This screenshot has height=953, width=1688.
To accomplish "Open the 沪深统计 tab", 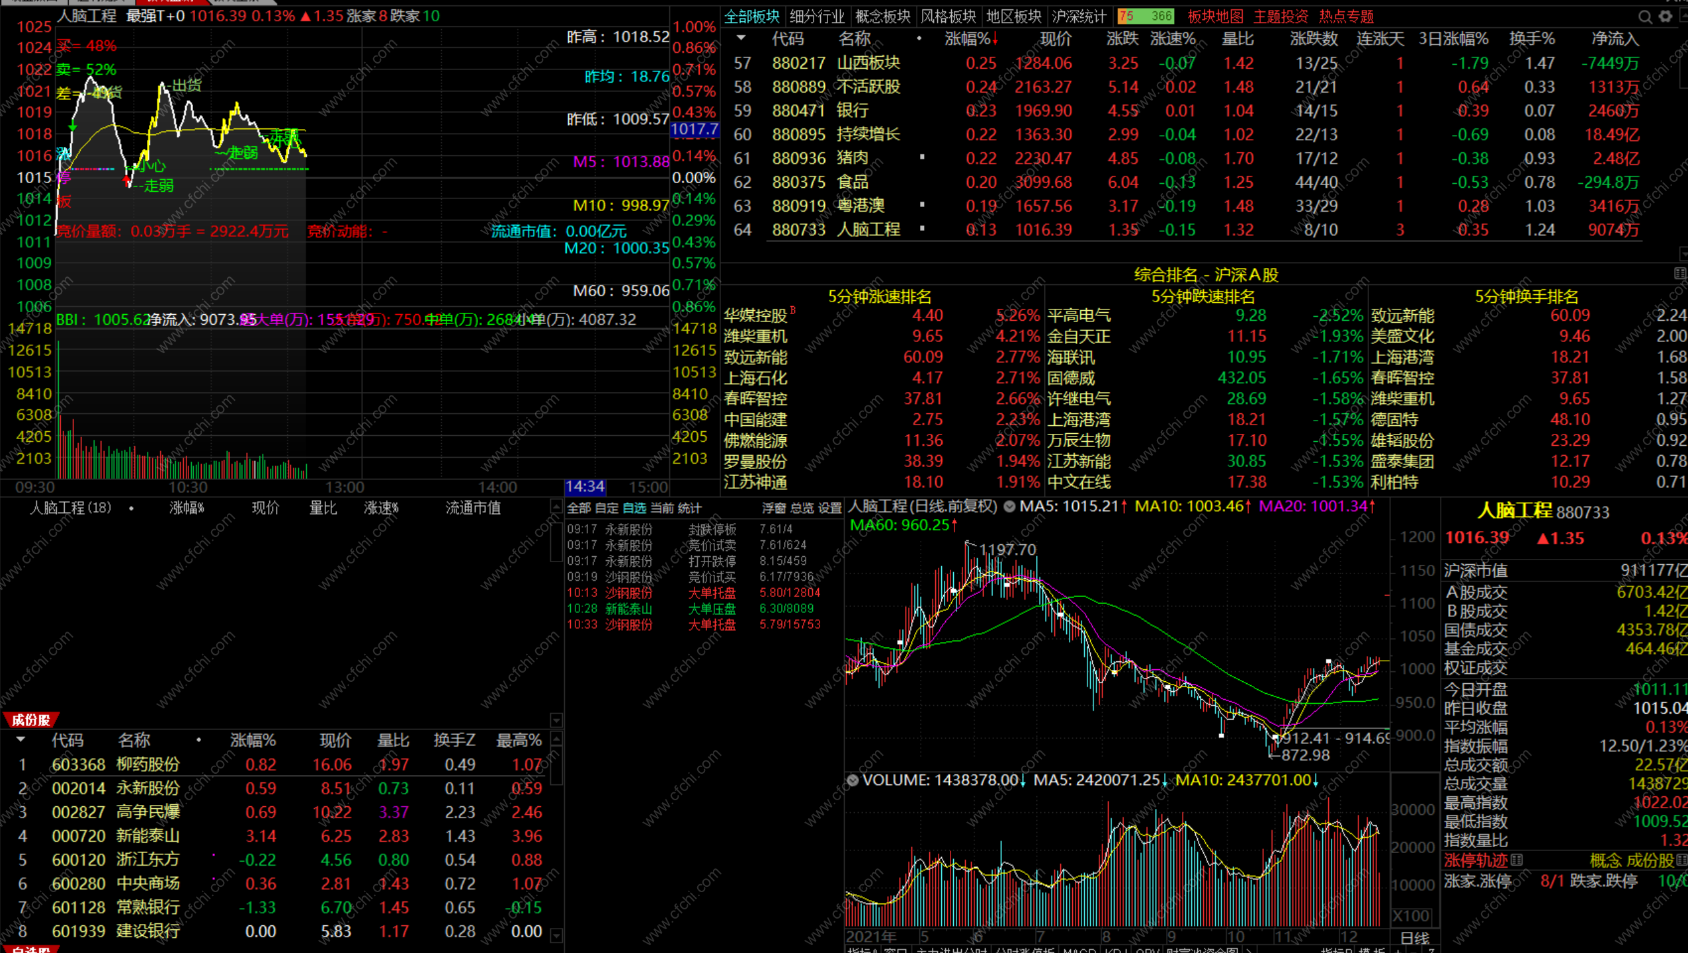I will [1079, 17].
